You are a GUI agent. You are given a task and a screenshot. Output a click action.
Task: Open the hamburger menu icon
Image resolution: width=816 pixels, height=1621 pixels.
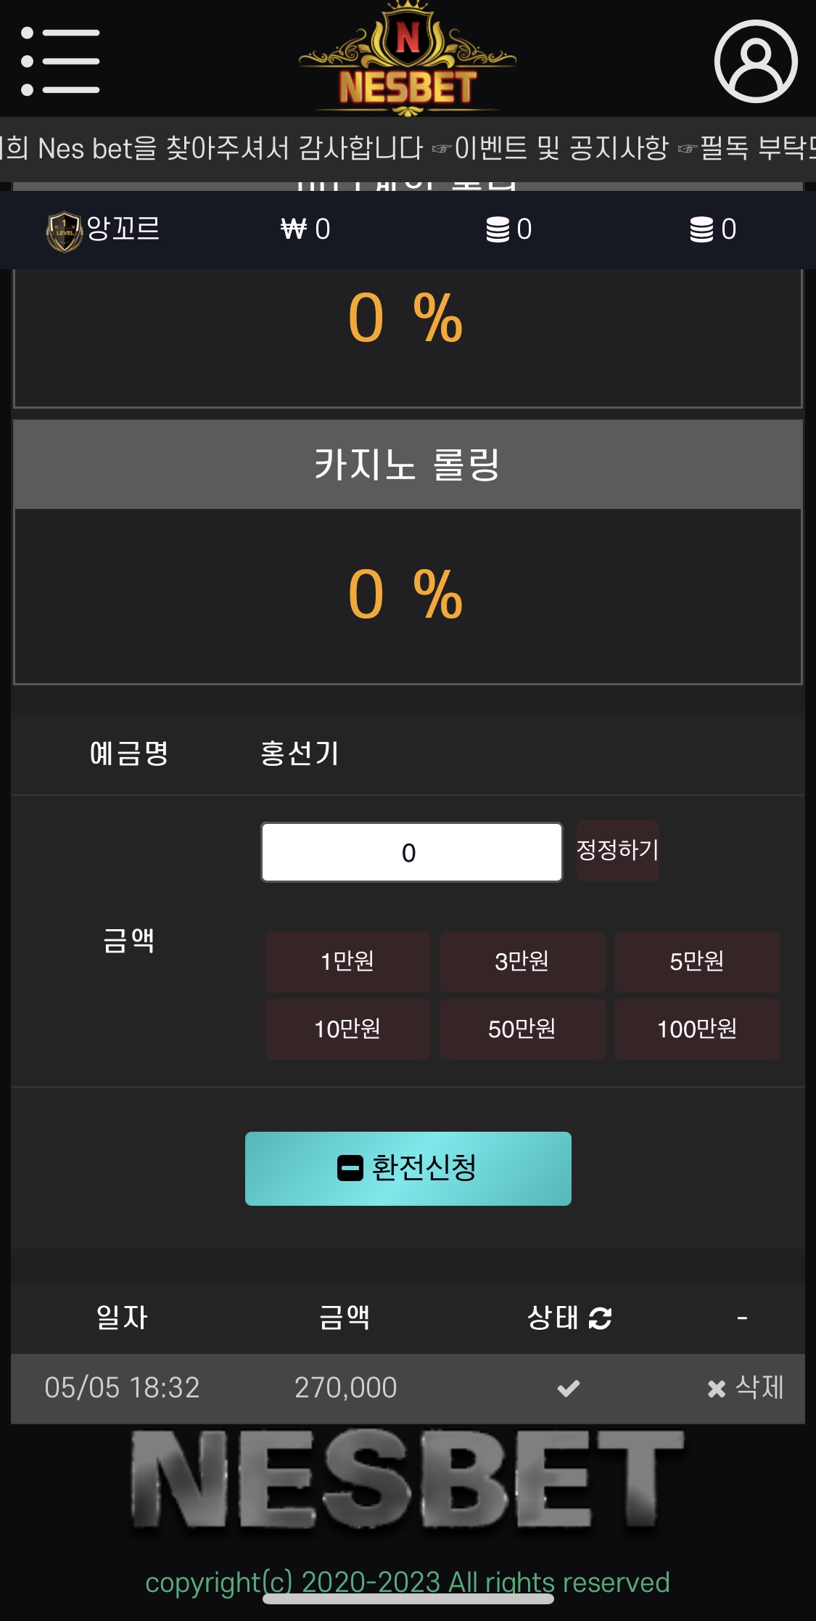tap(60, 61)
